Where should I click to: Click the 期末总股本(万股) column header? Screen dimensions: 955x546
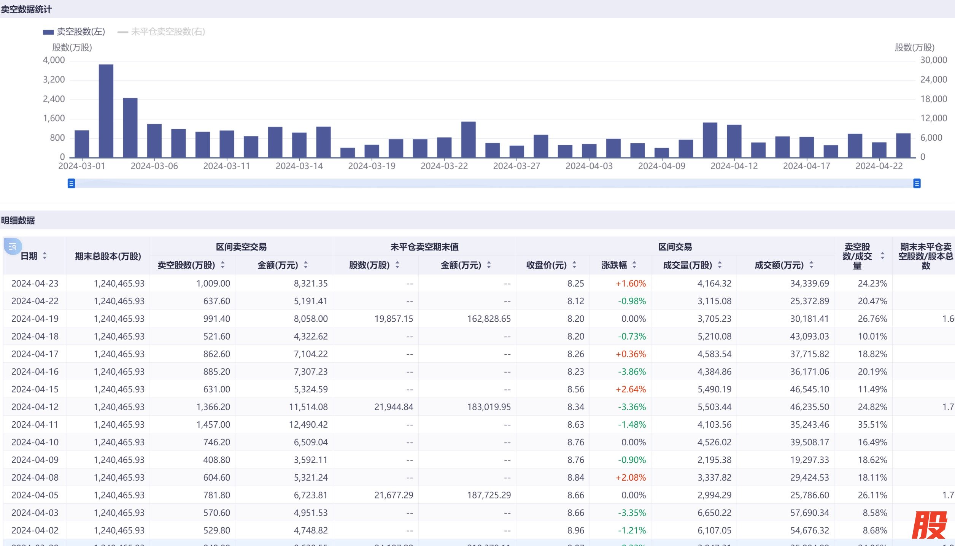click(108, 256)
